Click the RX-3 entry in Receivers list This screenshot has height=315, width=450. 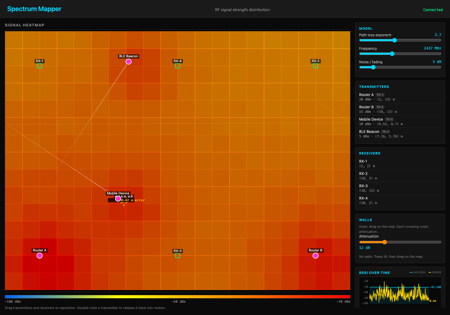[400, 188]
